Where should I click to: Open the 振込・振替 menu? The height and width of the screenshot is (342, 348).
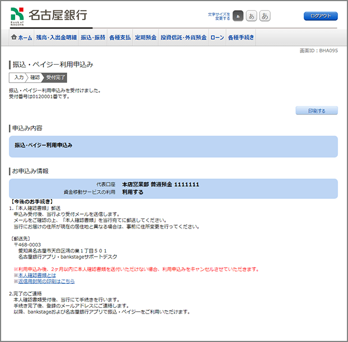tap(93, 37)
